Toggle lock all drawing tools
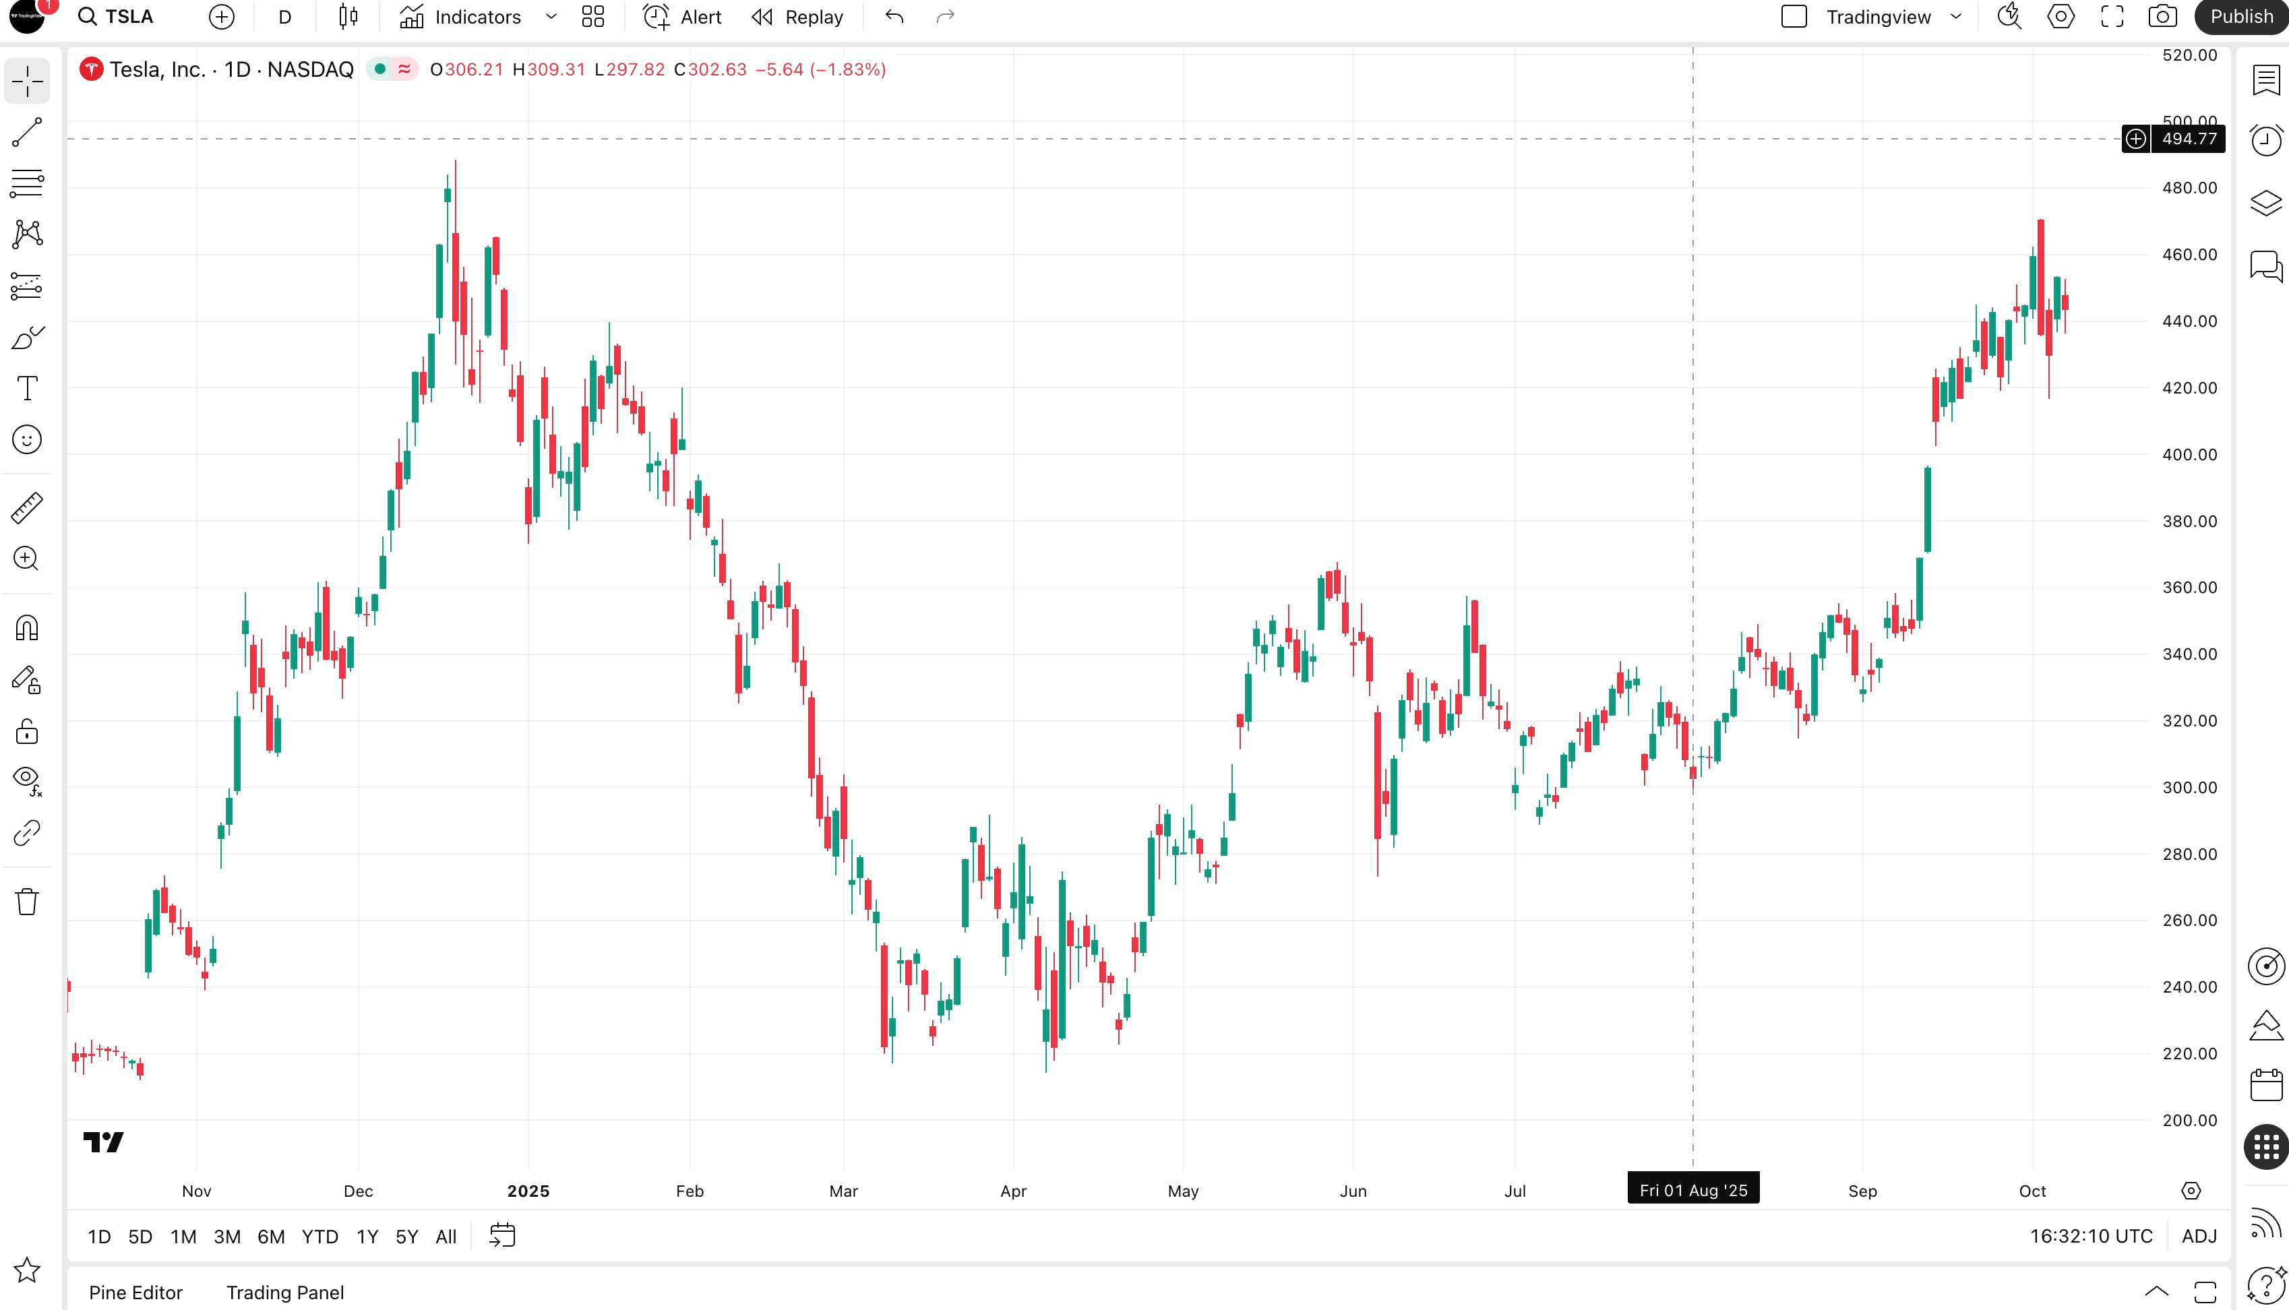The width and height of the screenshot is (2289, 1310). pyautogui.click(x=27, y=731)
